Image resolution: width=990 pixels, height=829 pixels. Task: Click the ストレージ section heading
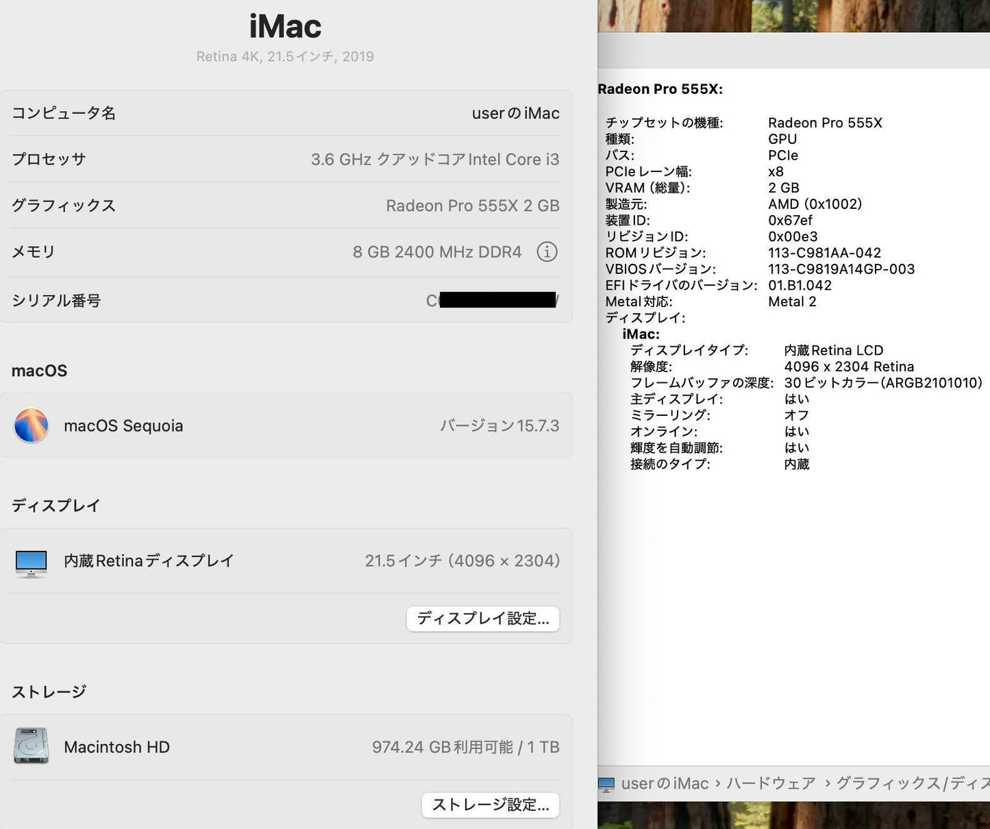[49, 692]
